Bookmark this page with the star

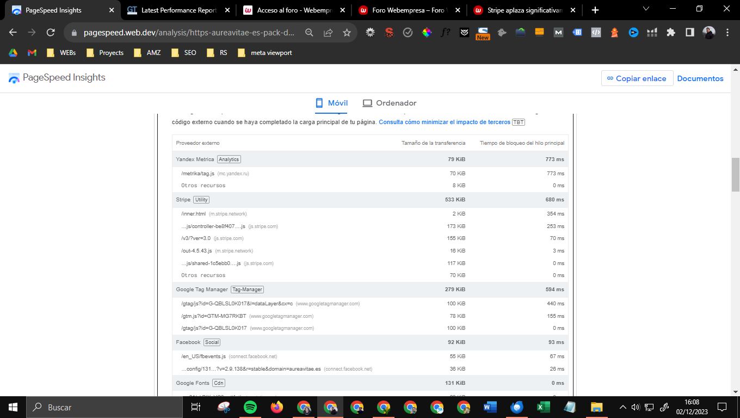[x=347, y=33]
